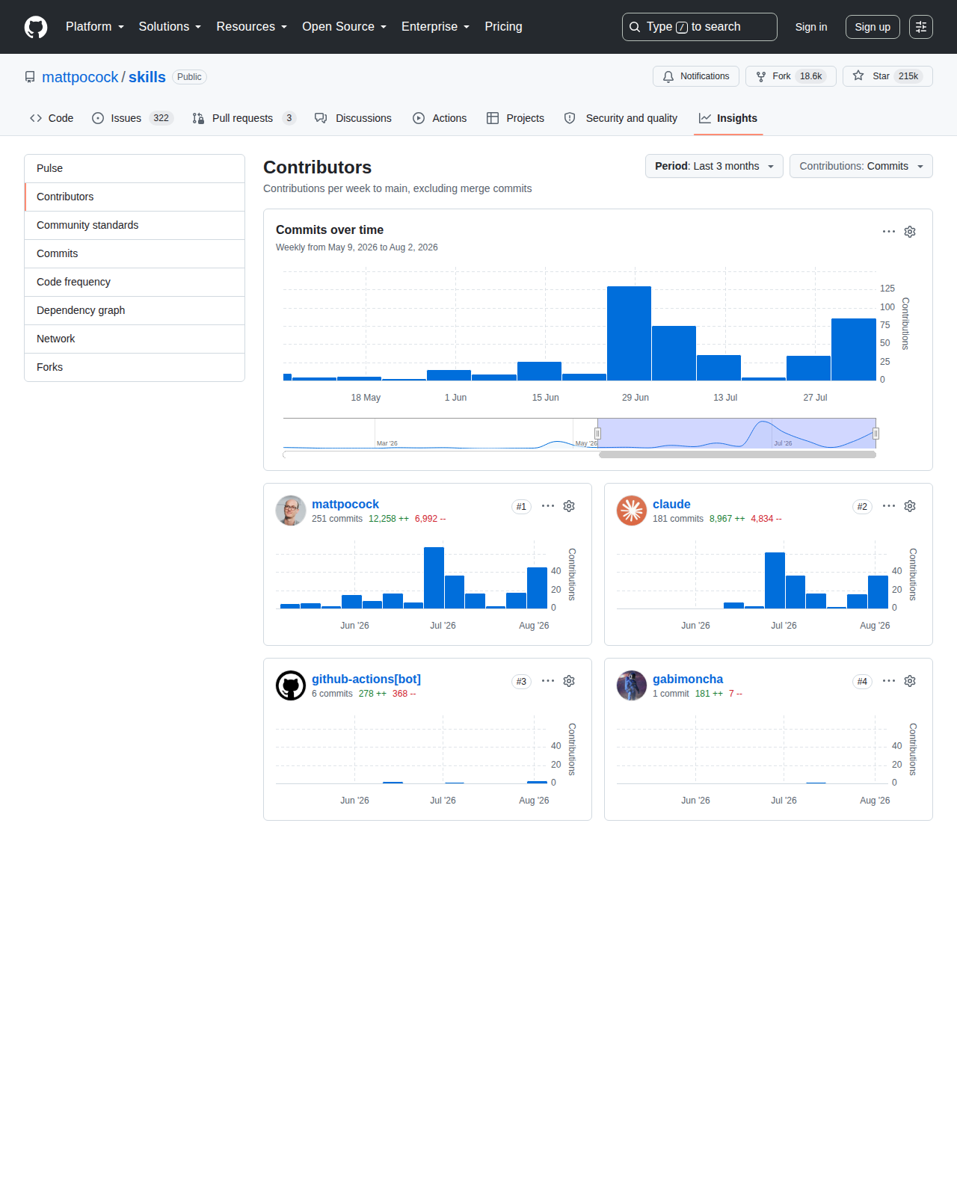Viewport: 957px width, 1196px height.
Task: Click the left handle of the timeline range selector
Action: click(597, 434)
